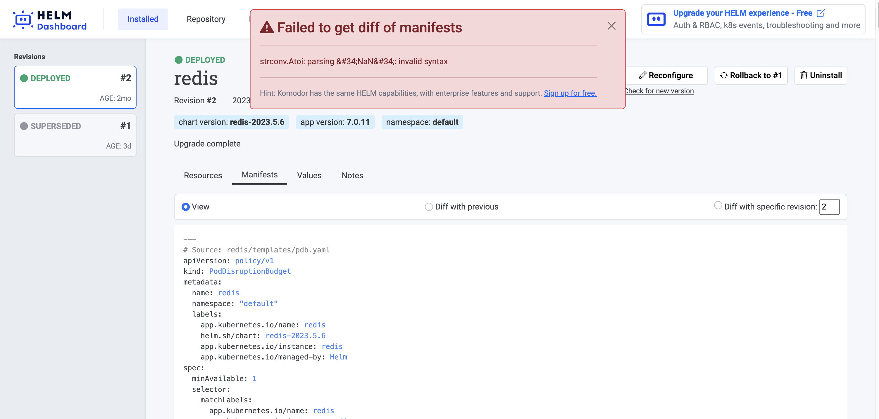Switch to the Notes tab
This screenshot has width=879, height=419.
[352, 175]
